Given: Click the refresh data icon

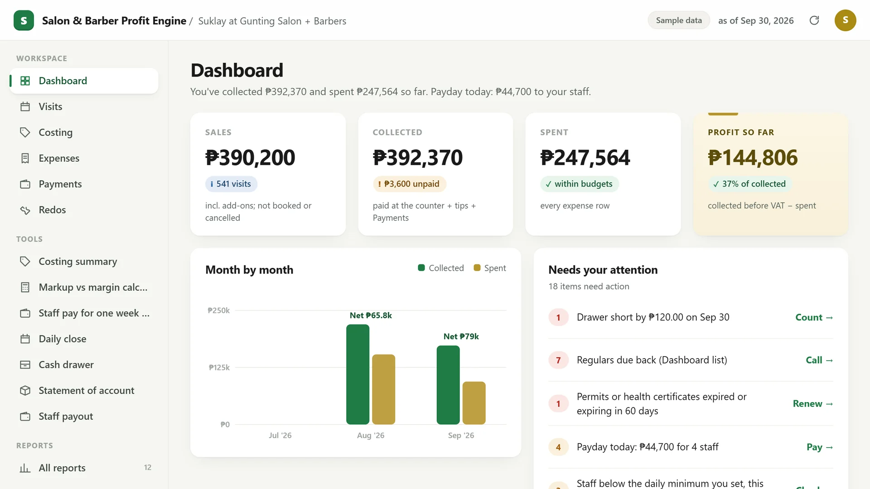Looking at the screenshot, I should pos(814,20).
